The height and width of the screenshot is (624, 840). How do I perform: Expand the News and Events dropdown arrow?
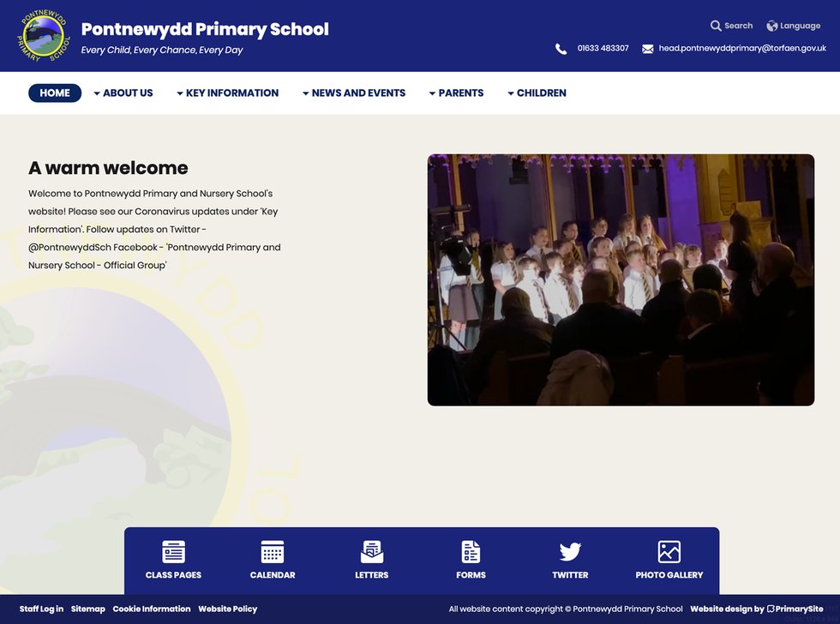[306, 93]
